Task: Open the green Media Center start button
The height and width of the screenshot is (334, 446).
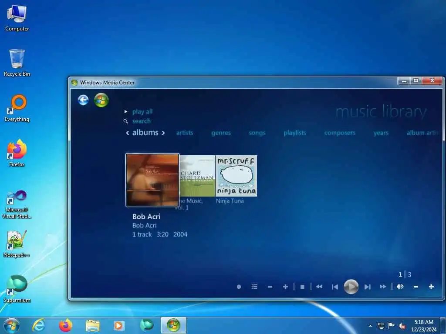Action: pos(101,100)
